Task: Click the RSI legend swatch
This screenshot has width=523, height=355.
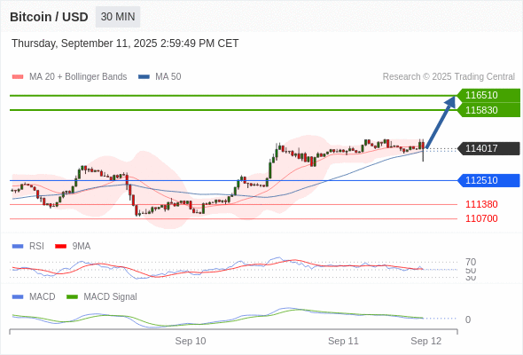Action: (18, 246)
